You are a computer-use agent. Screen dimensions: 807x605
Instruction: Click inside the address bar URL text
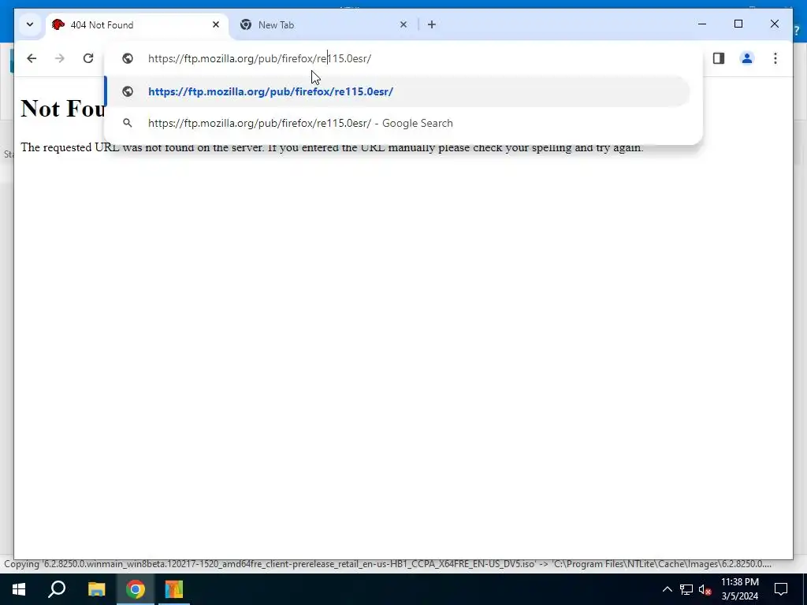coord(259,58)
